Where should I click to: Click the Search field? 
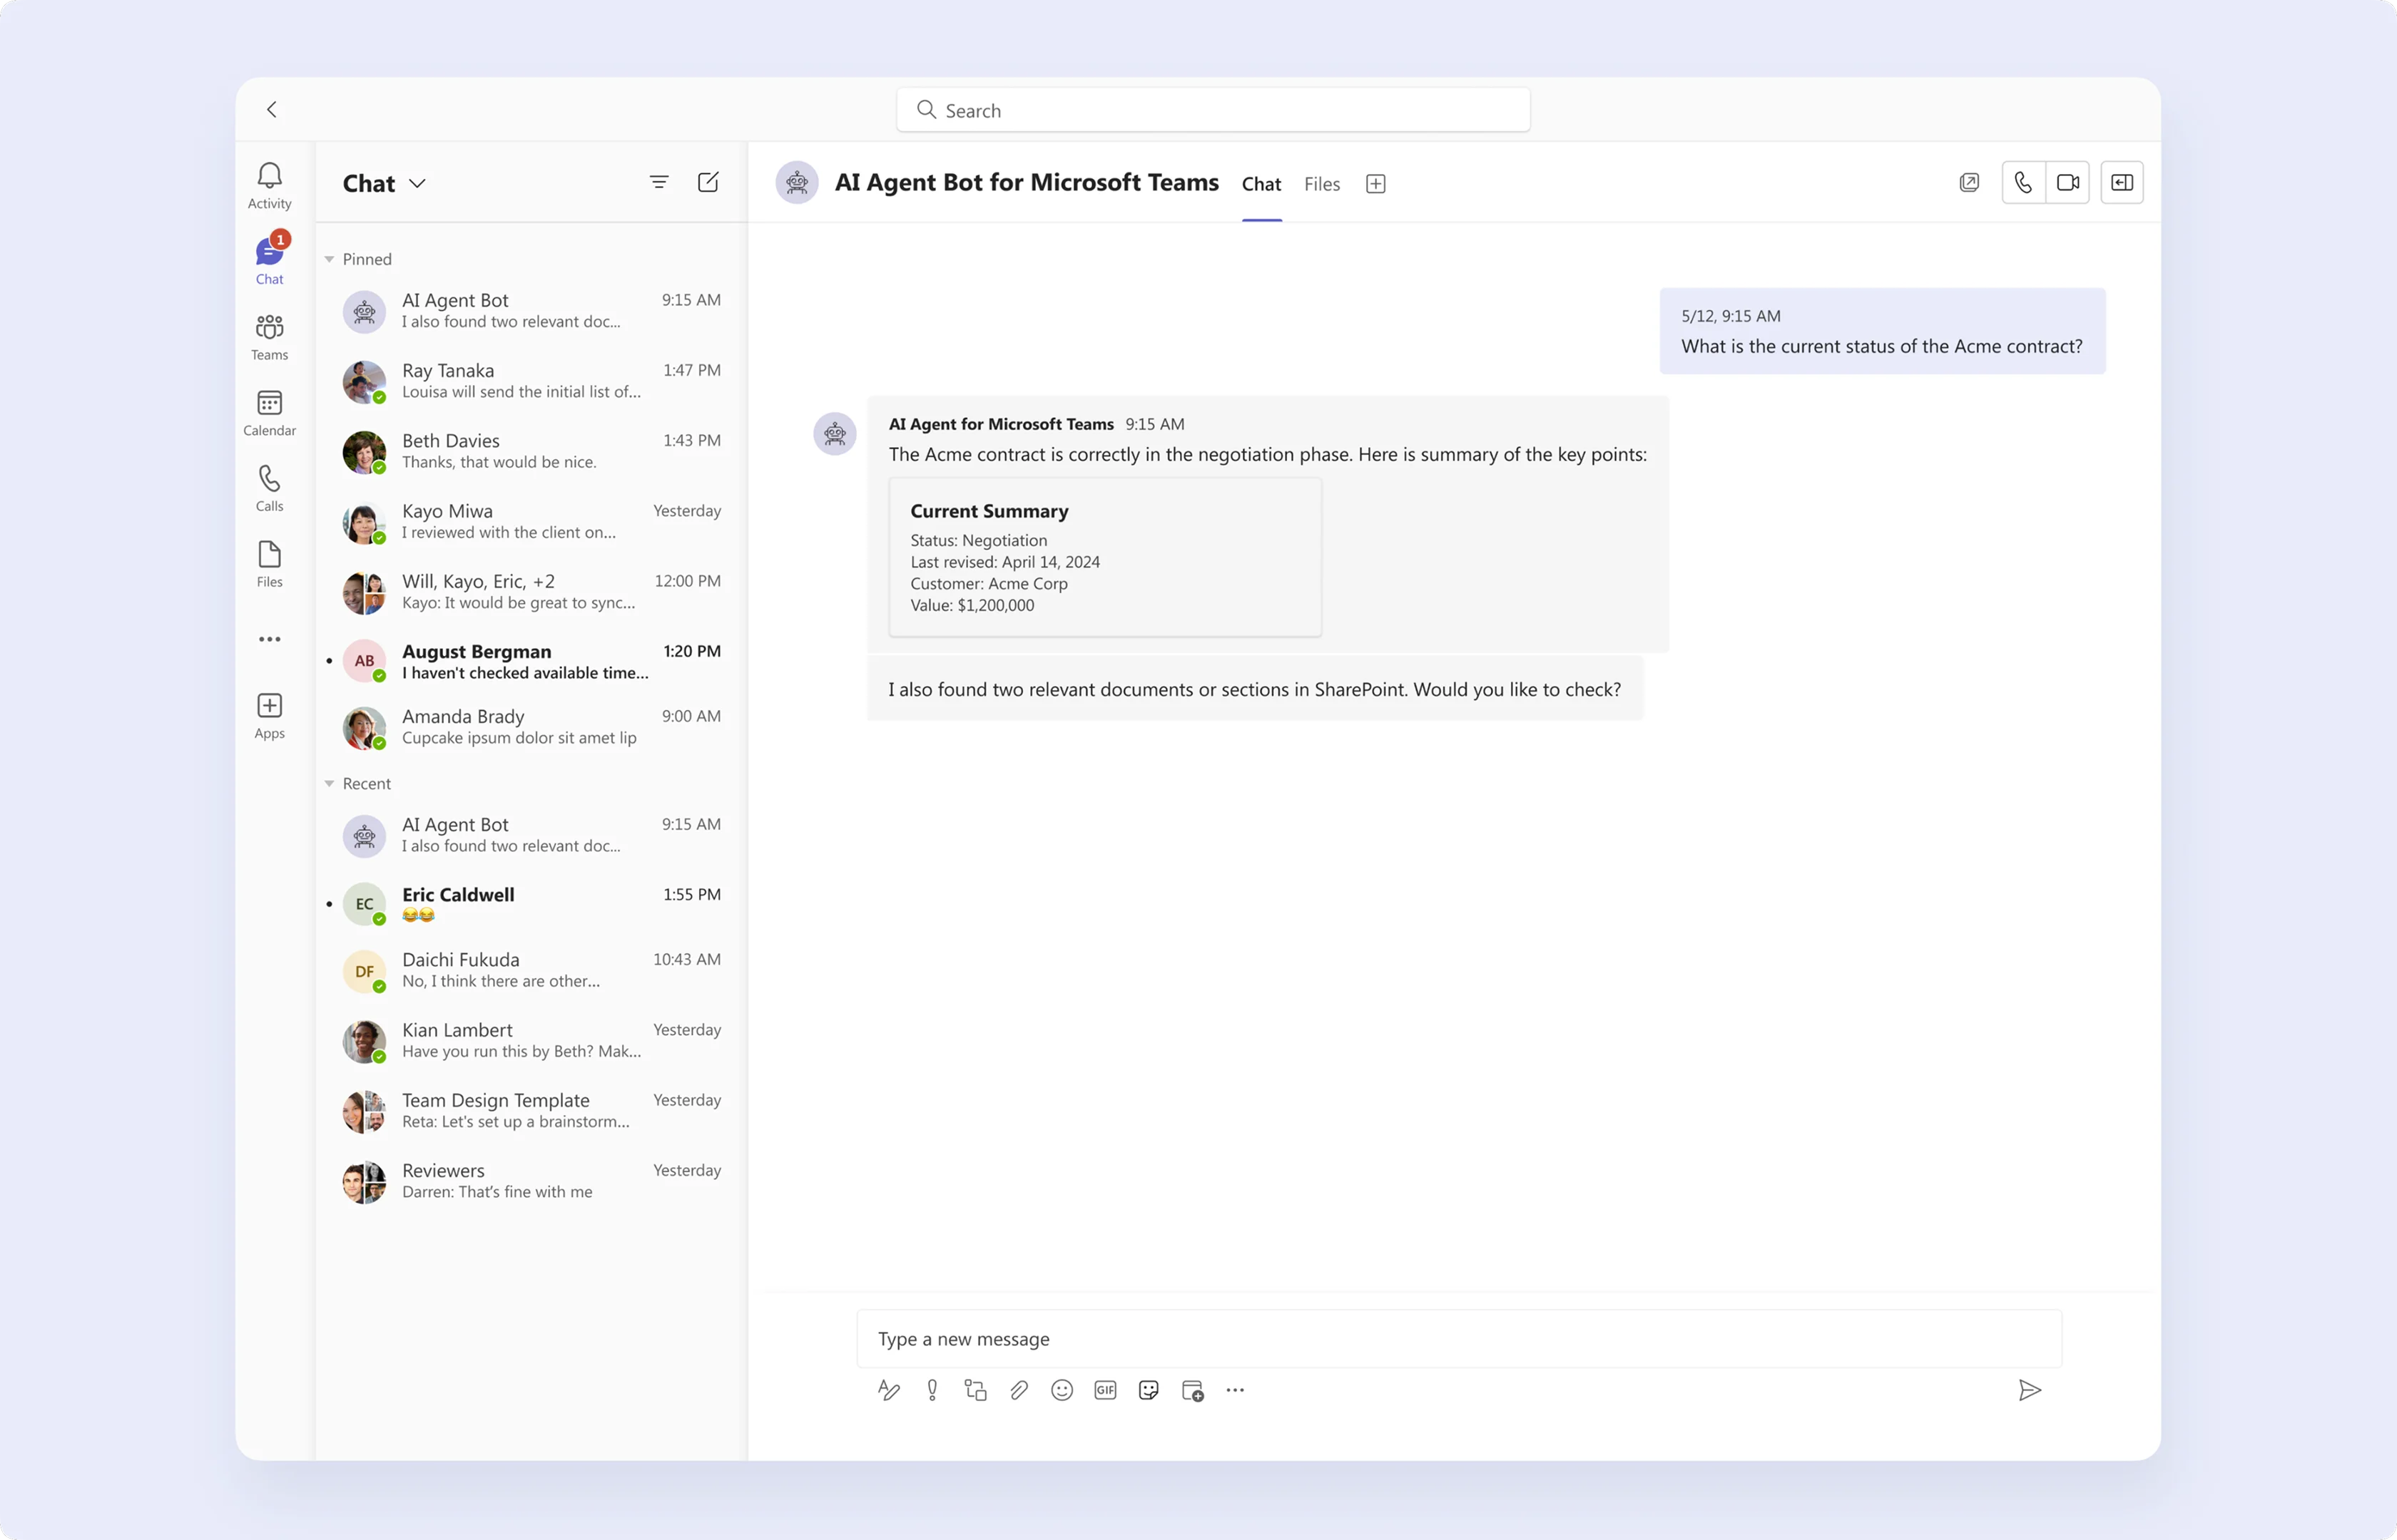1213,110
